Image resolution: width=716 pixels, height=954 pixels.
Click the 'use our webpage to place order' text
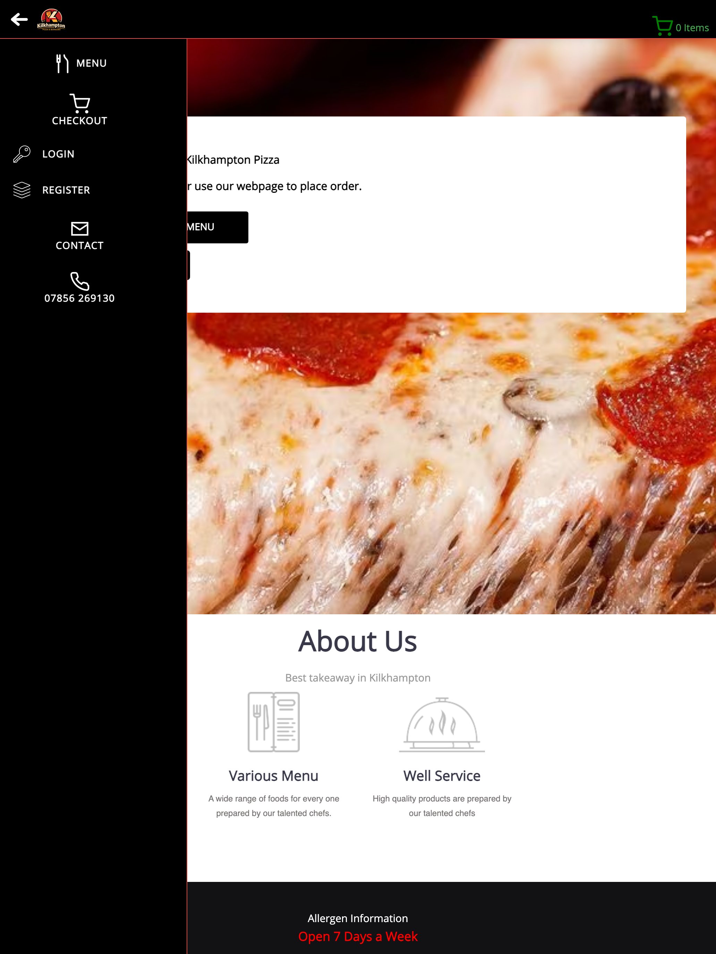pos(278,186)
